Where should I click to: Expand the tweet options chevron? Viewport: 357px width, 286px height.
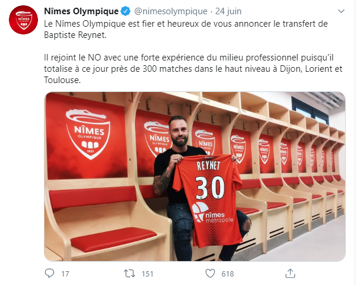pyautogui.click(x=341, y=11)
